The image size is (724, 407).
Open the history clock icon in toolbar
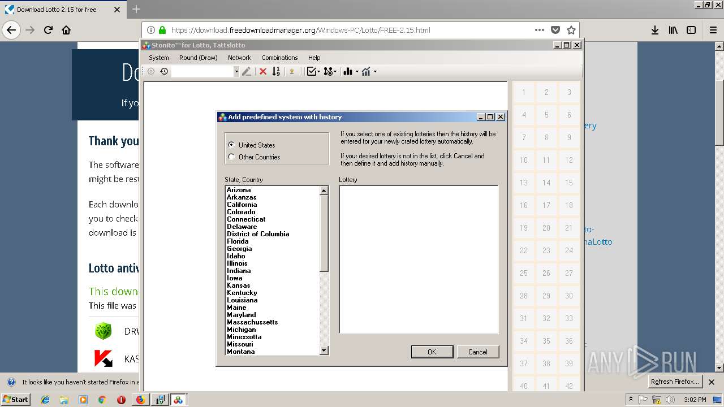click(x=164, y=71)
